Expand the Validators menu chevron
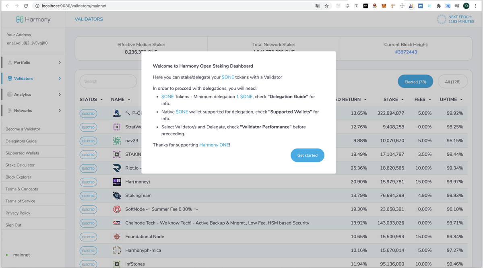The width and height of the screenshot is (483, 268). (60, 78)
